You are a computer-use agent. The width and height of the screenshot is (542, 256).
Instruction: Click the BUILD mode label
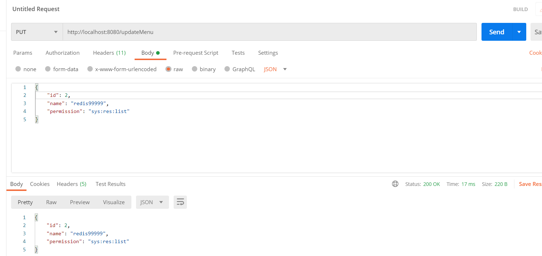[521, 9]
